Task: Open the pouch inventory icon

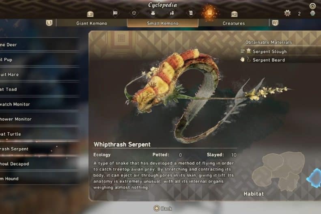Action: (153, 13)
